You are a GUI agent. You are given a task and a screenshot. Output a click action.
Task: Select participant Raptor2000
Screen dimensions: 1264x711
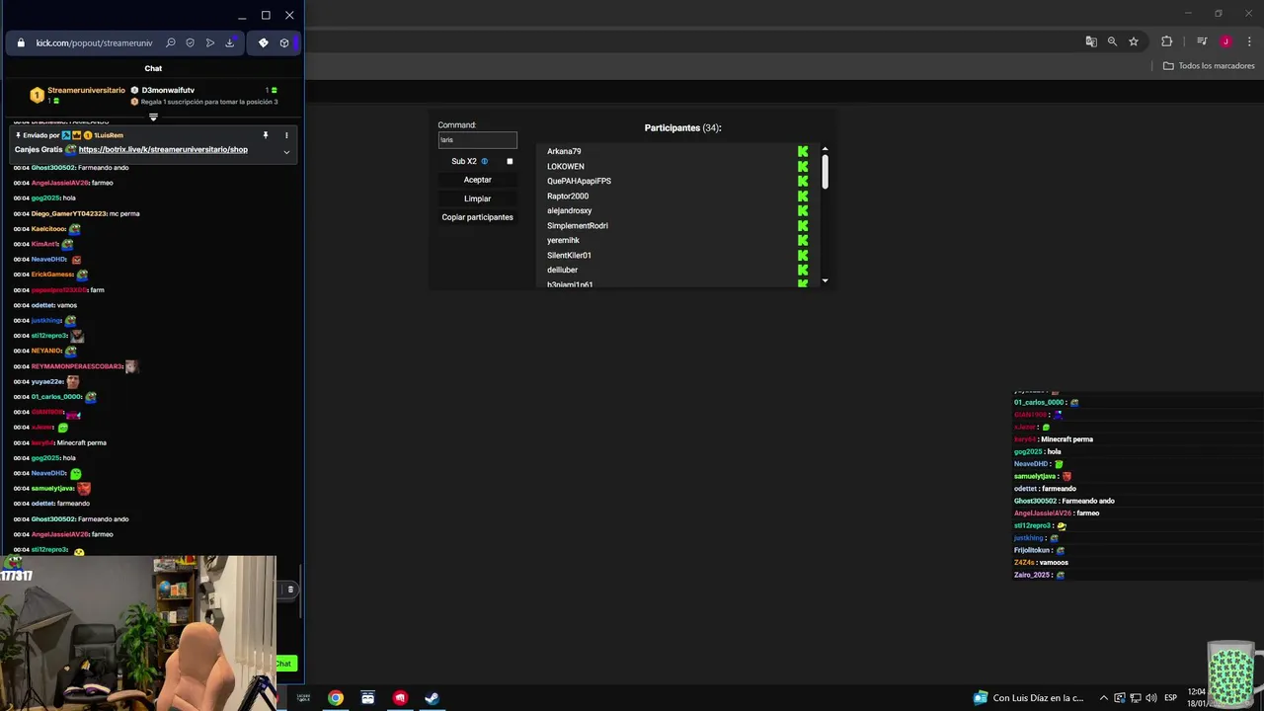tap(568, 197)
